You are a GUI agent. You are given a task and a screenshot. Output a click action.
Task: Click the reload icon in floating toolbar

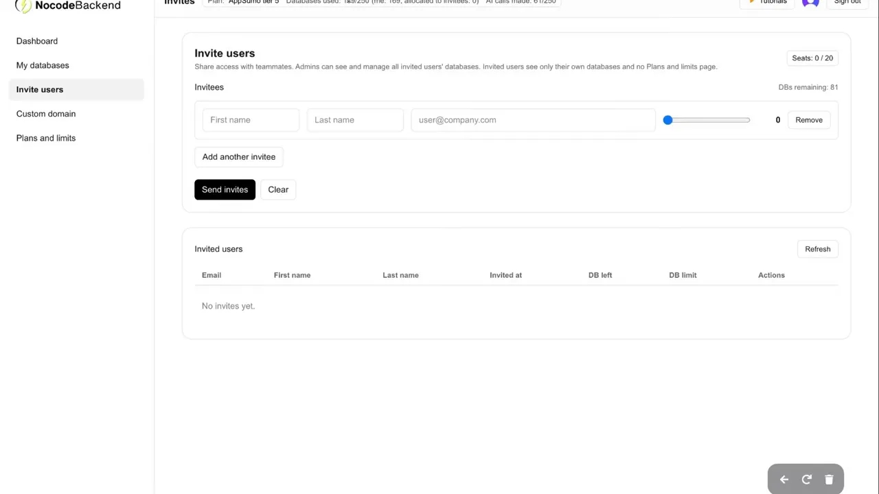click(x=807, y=480)
